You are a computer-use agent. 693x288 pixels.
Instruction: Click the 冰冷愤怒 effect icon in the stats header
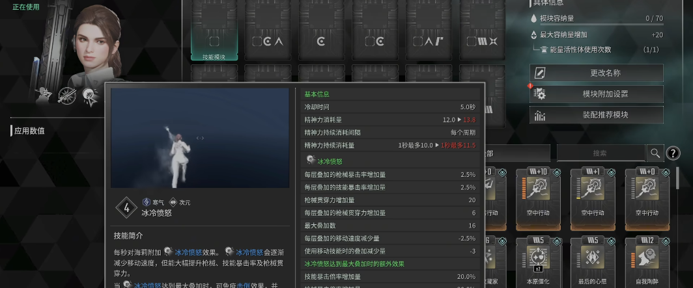click(311, 161)
